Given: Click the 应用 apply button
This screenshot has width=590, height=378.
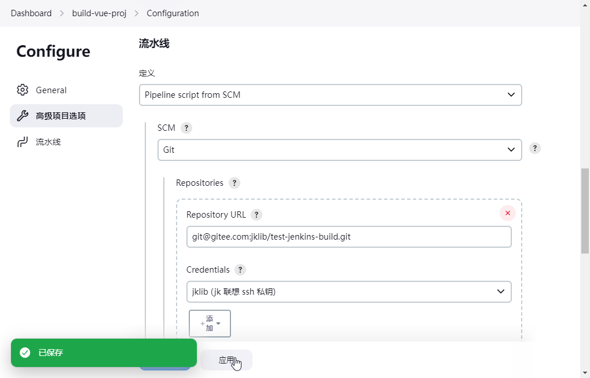Looking at the screenshot, I should 226,360.
